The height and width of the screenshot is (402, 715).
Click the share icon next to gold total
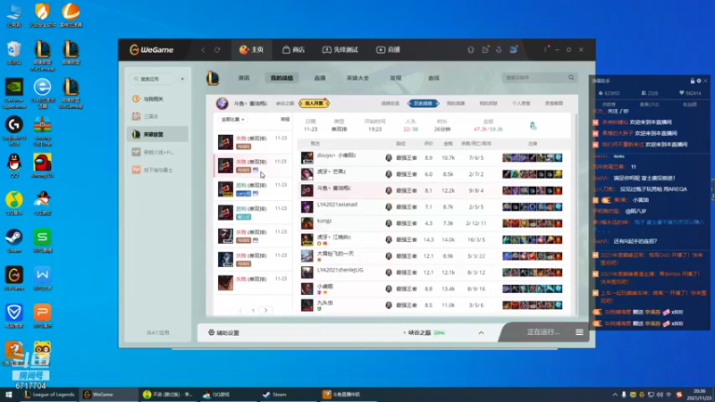[x=533, y=125]
